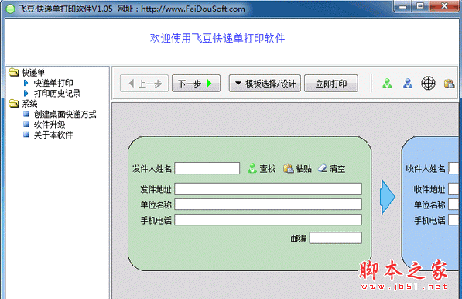Click the crosshair target icon in toolbar
Image resolution: width=462 pixels, height=299 pixels.
pyautogui.click(x=428, y=83)
